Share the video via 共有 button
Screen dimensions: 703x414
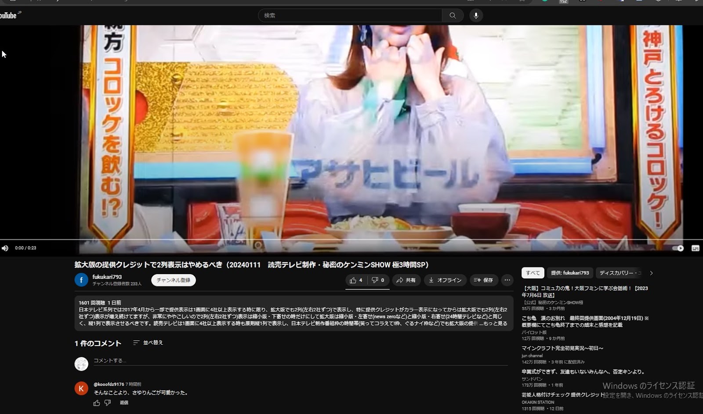point(406,280)
